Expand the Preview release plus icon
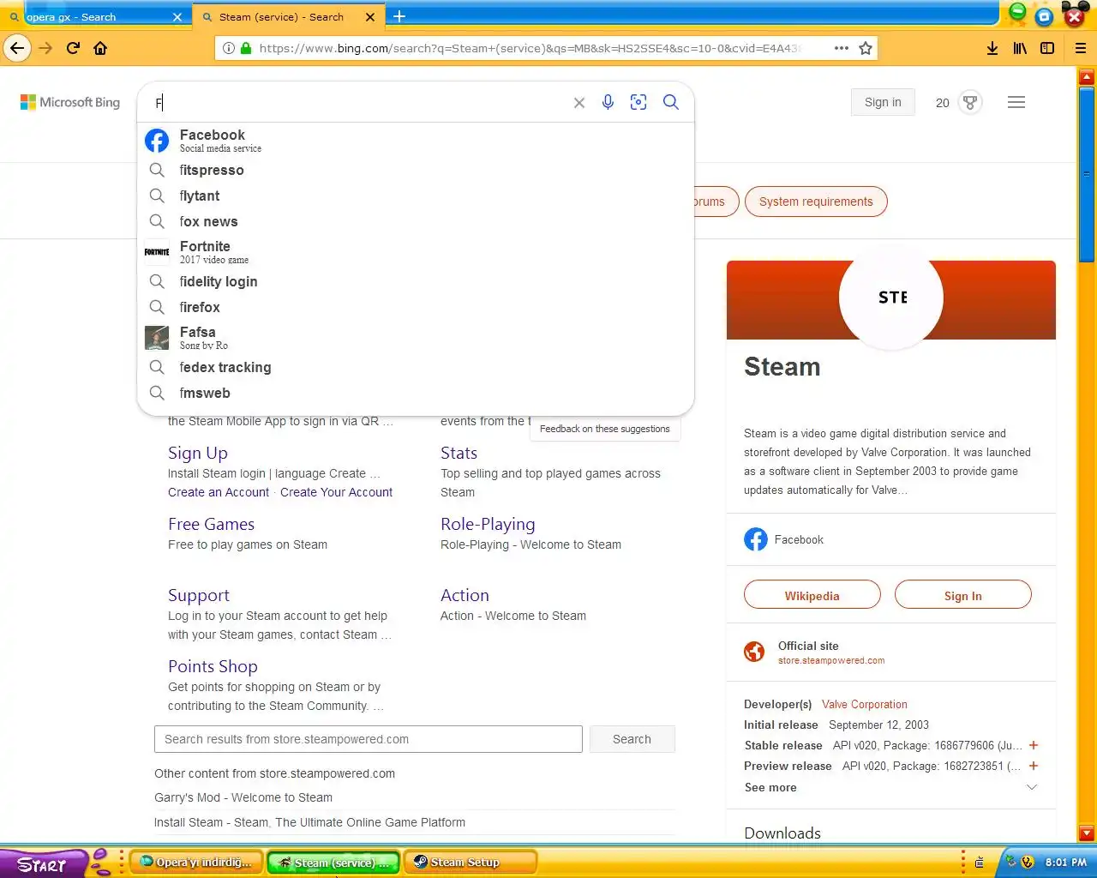Viewport: 1097px width, 878px height. [1034, 766]
